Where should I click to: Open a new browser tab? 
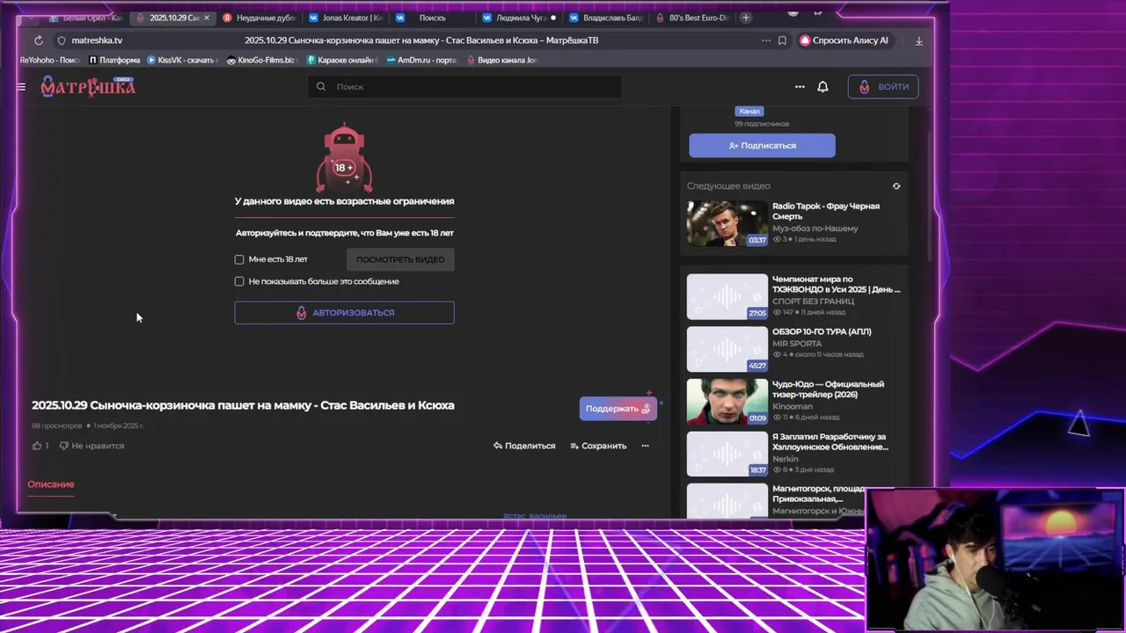[746, 18]
